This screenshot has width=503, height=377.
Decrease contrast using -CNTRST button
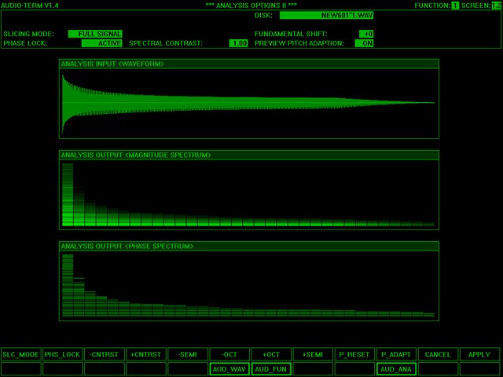(x=105, y=354)
